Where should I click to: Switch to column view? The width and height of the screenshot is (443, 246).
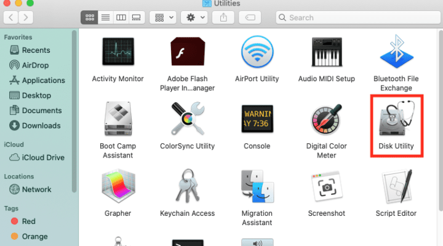pyautogui.click(x=121, y=17)
